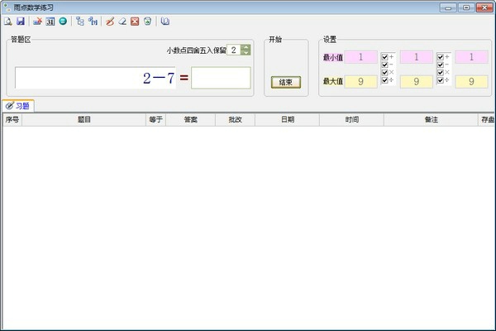Click the 题目 column header
Image resolution: width=496 pixels, height=331 pixels.
(84, 119)
